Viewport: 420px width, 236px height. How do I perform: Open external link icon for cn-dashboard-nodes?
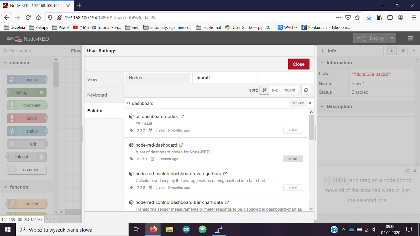click(182, 116)
